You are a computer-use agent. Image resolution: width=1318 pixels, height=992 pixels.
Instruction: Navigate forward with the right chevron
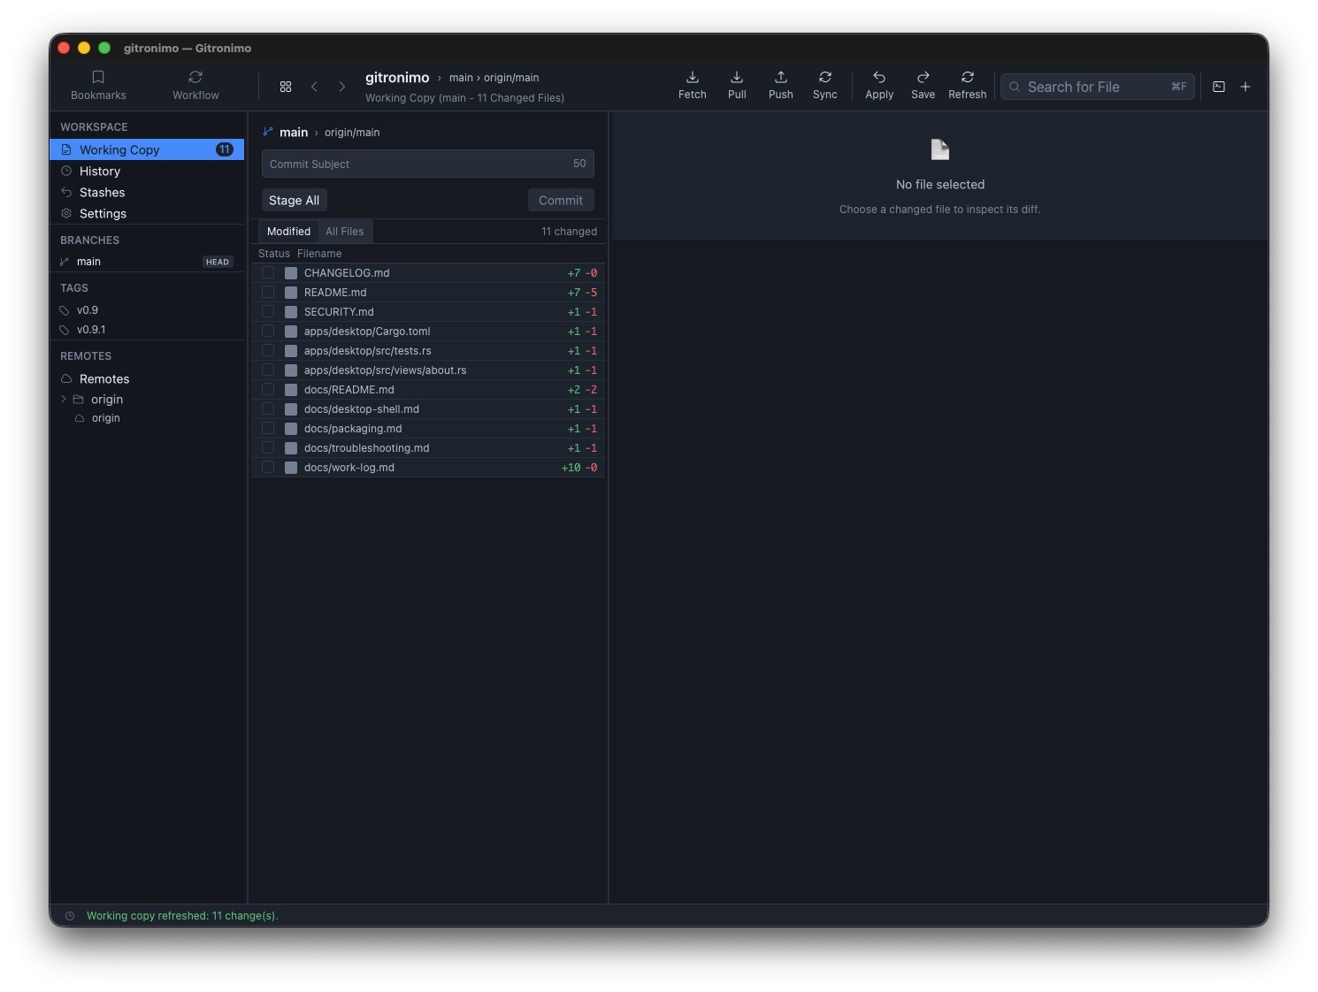point(342,87)
